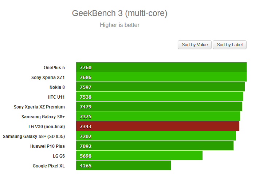The width and height of the screenshot is (255, 174).
Task: Click the 'Higher is better' subtitle
Action: click(x=119, y=25)
